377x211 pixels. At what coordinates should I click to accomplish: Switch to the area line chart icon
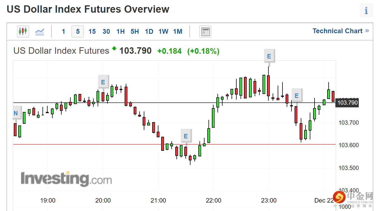click(x=39, y=32)
